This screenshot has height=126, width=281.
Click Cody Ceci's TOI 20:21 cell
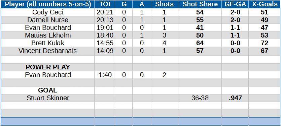pos(105,12)
